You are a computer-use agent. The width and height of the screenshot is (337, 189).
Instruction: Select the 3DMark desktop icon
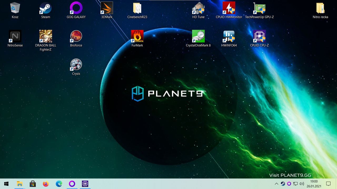[107, 10]
